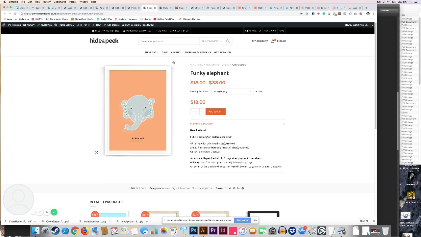
Task: Open the ChoreBuster first download options arrow
Action: [35, 222]
